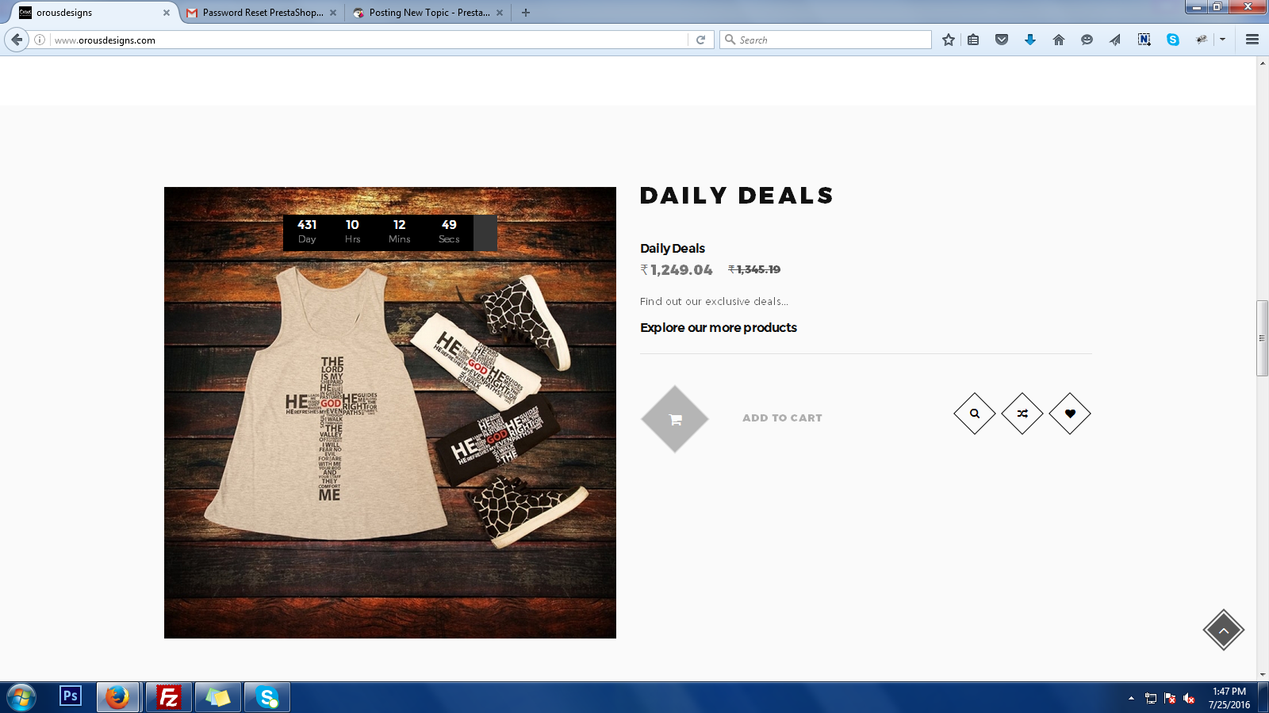Screen dimensions: 1269x713
Task: Open Firefox downloads arrow icon
Action: (x=1030, y=40)
